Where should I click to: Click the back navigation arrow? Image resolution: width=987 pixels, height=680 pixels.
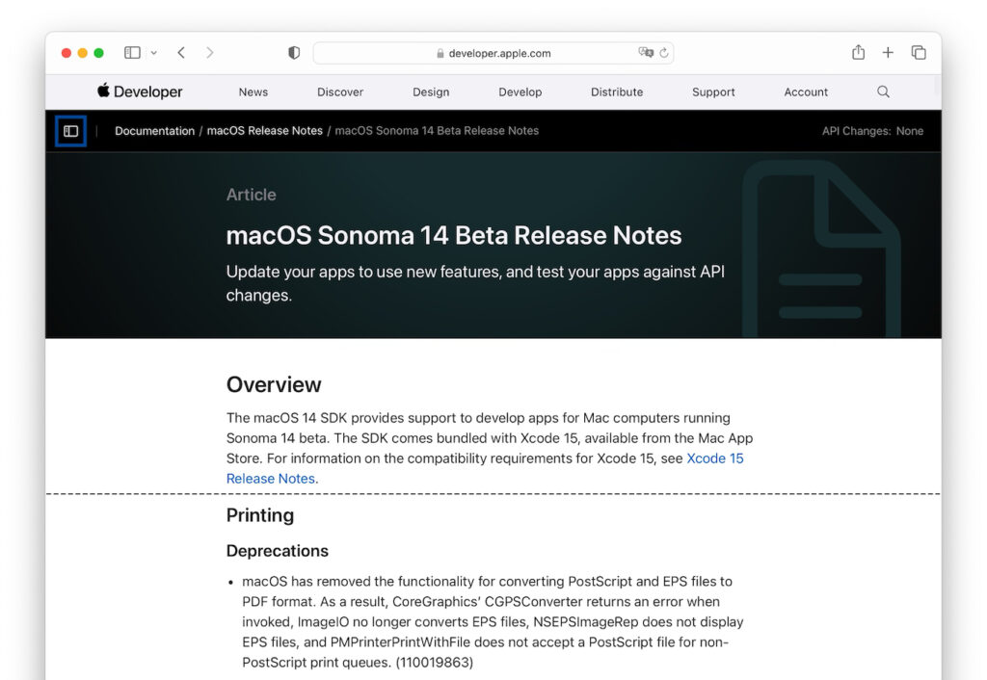[181, 53]
